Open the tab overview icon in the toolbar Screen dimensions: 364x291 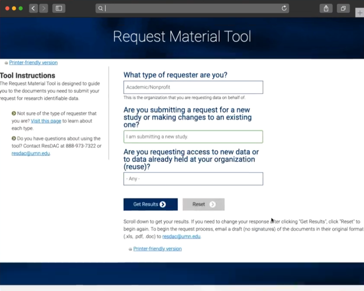343,8
